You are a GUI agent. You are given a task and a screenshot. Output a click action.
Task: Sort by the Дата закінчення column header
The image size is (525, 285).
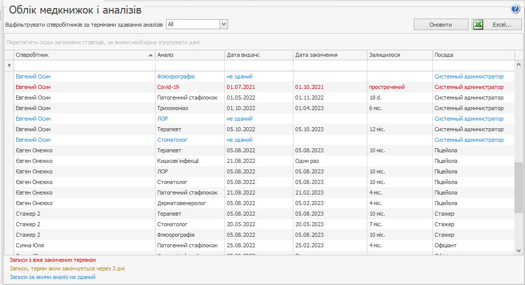330,55
